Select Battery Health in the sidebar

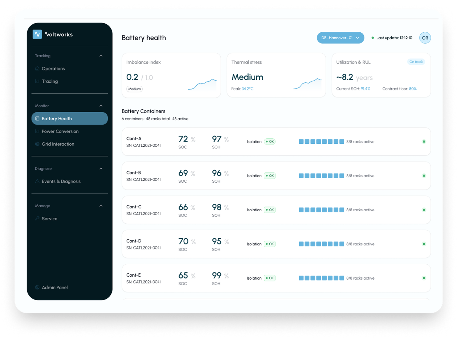coord(70,118)
